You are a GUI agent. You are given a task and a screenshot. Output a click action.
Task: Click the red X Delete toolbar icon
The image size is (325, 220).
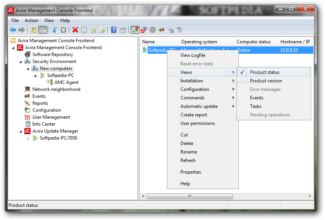point(75,30)
